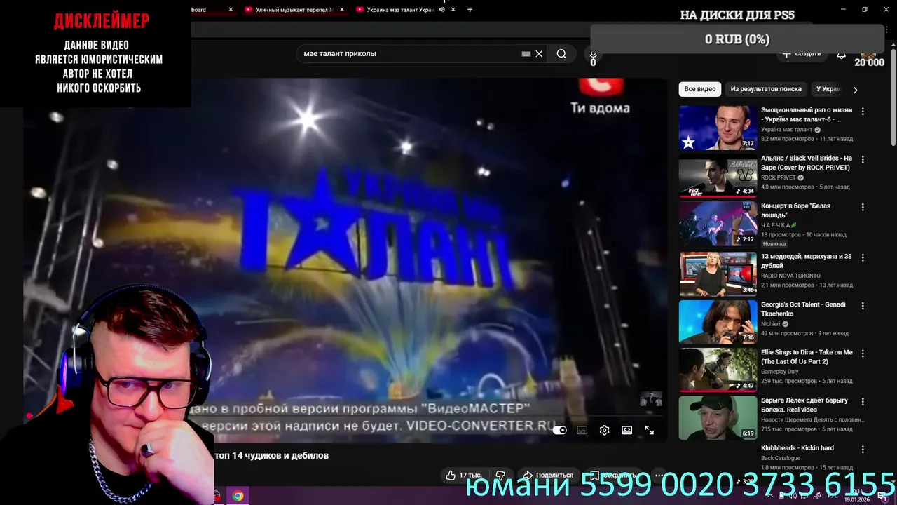Image resolution: width=897 pixels, height=505 pixels.
Task: Open Nichieri channel link
Action: pyautogui.click(x=771, y=324)
